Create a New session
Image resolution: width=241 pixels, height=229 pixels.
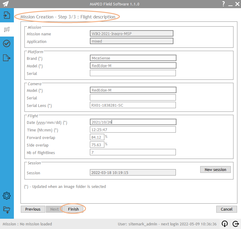click(x=215, y=169)
